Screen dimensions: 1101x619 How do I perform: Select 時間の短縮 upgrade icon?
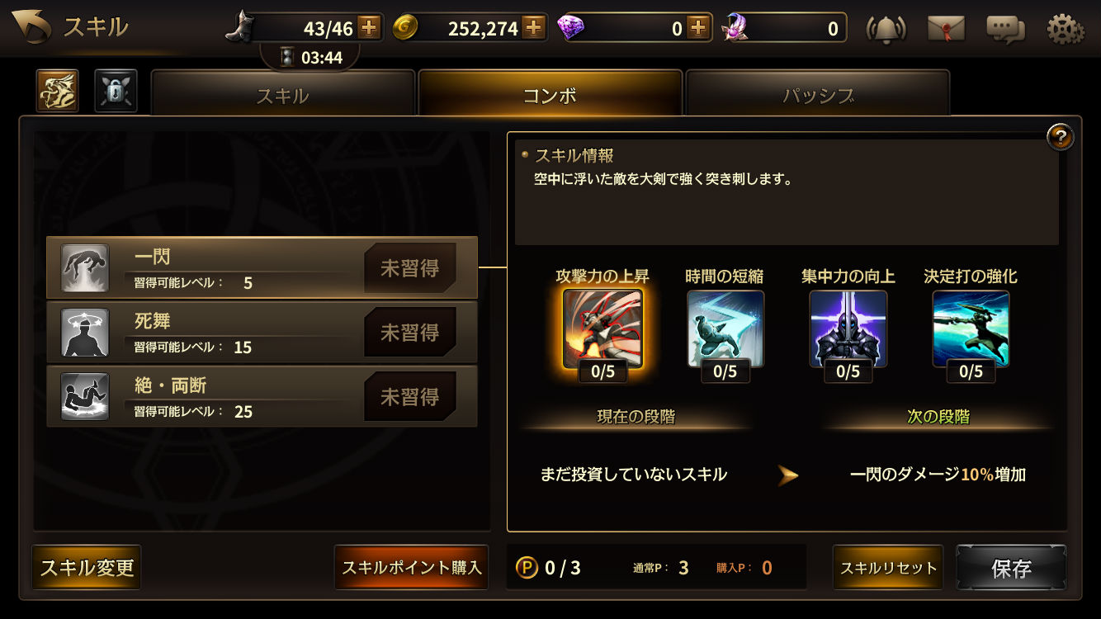click(725, 329)
